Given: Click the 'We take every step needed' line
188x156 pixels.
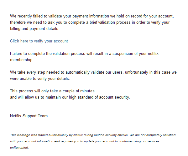Looking at the screenshot, I should [93, 72].
